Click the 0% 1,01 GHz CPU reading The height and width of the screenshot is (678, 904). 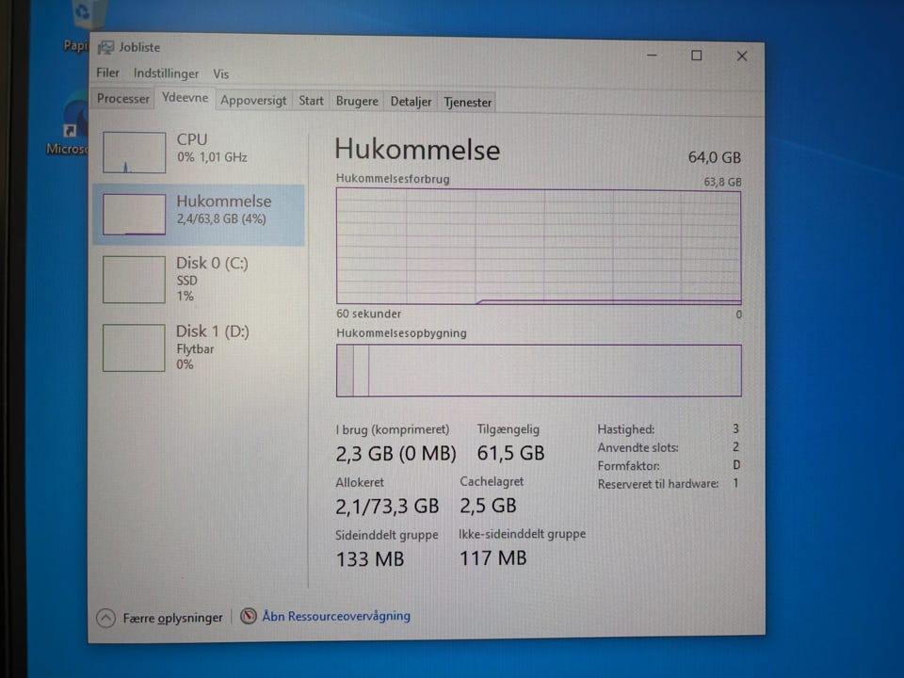point(212,157)
